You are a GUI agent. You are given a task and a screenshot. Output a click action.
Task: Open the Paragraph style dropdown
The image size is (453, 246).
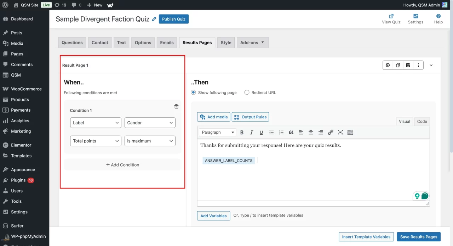217,132
